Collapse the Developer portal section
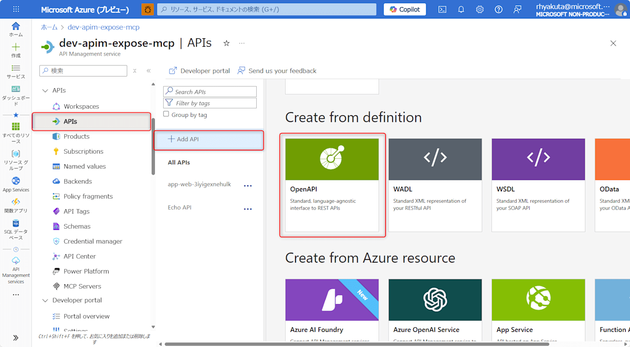Viewport: 630px width, 347px height. click(x=45, y=300)
